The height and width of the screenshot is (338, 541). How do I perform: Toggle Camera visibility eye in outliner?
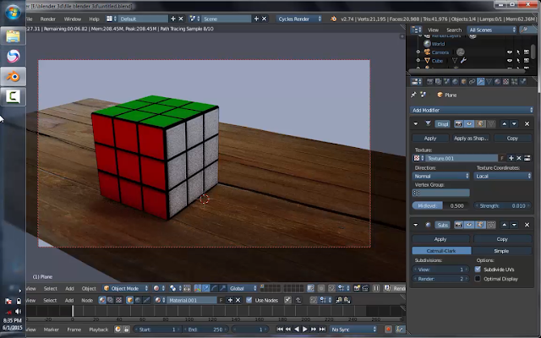[x=509, y=52]
